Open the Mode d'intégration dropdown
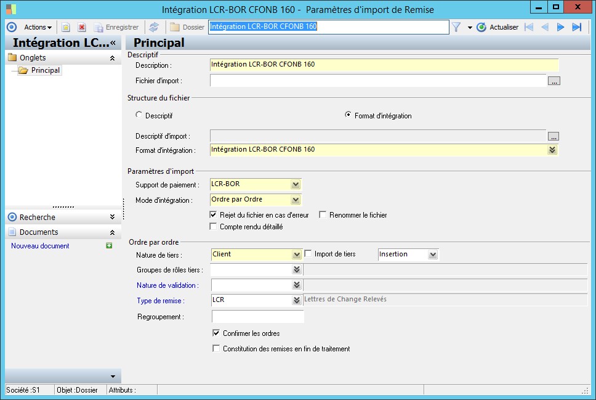 296,200
